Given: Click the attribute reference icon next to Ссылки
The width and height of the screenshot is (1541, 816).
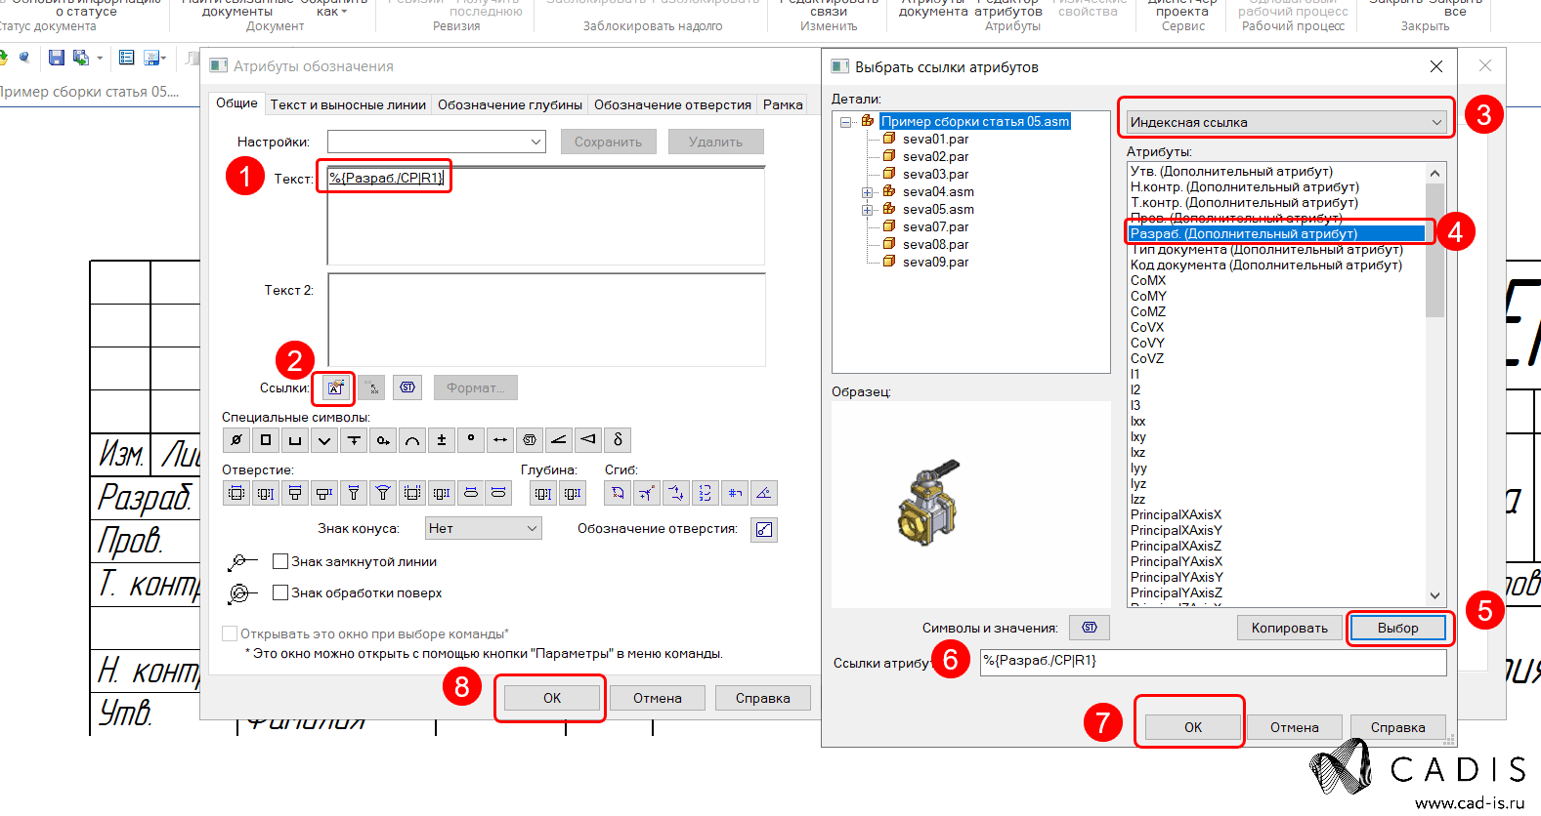Looking at the screenshot, I should pyautogui.click(x=334, y=388).
